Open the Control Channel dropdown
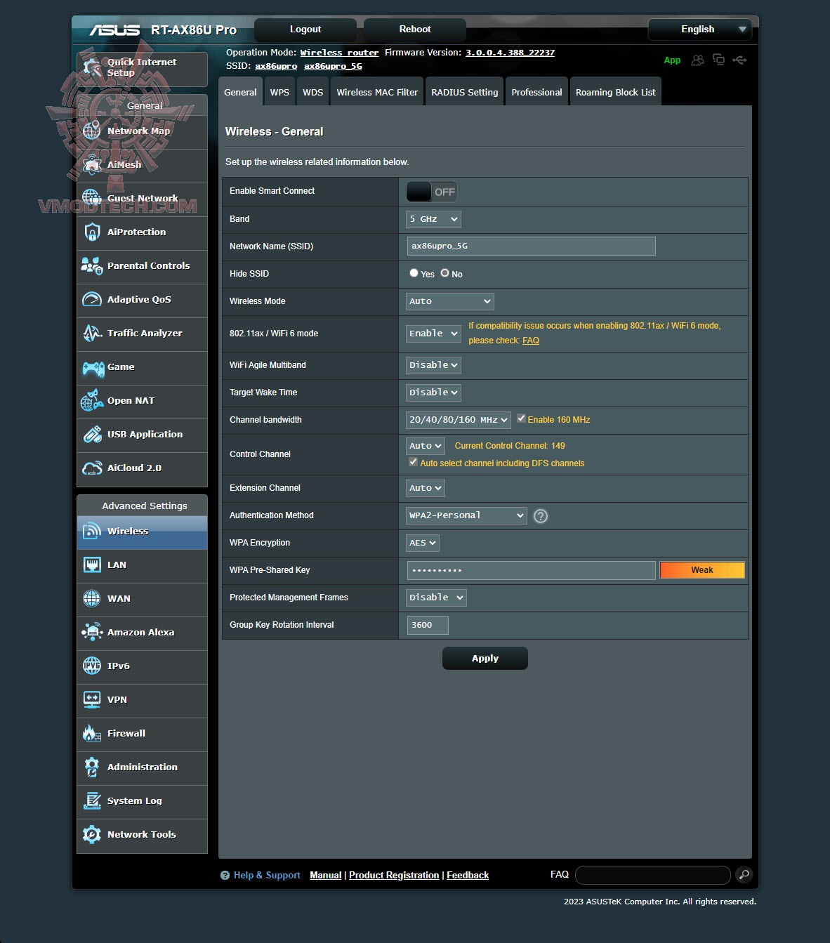The width and height of the screenshot is (830, 943). click(x=426, y=446)
